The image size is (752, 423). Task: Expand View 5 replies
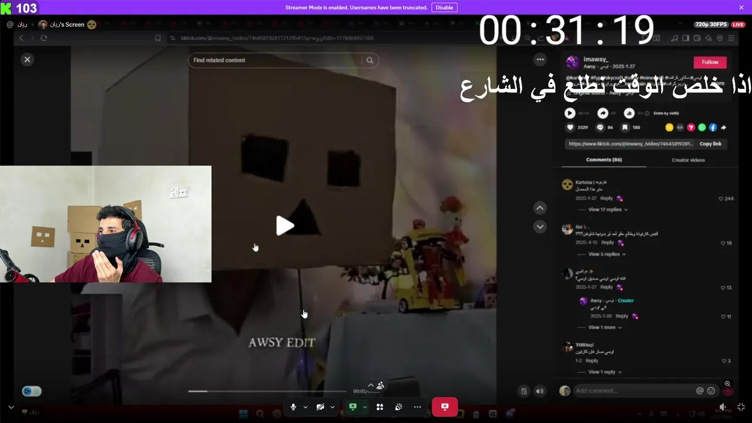pyautogui.click(x=606, y=254)
